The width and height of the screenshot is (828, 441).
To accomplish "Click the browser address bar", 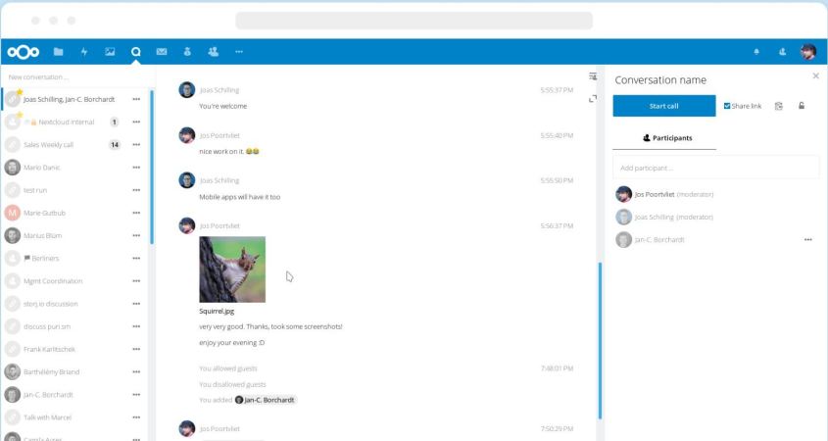I will pos(414,21).
